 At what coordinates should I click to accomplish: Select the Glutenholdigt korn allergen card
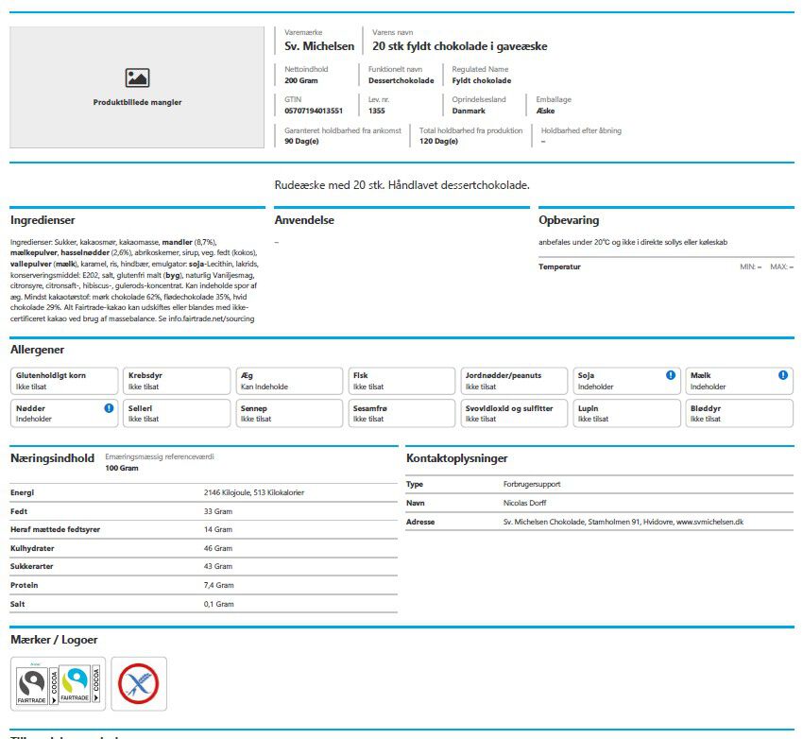point(64,381)
